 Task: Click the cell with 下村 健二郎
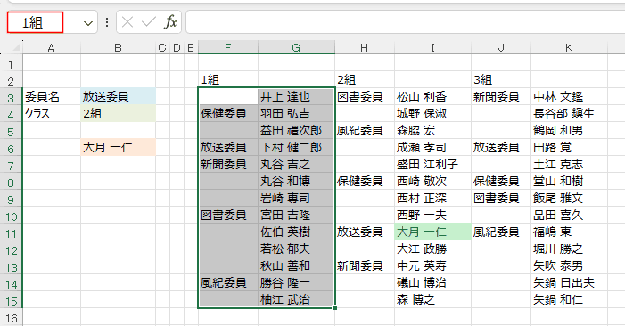coord(296,147)
